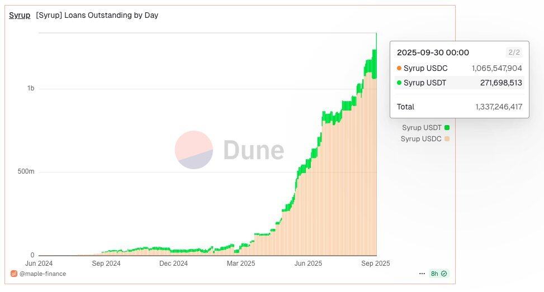Toggle the Syrup USDT legend series

(x=422, y=128)
